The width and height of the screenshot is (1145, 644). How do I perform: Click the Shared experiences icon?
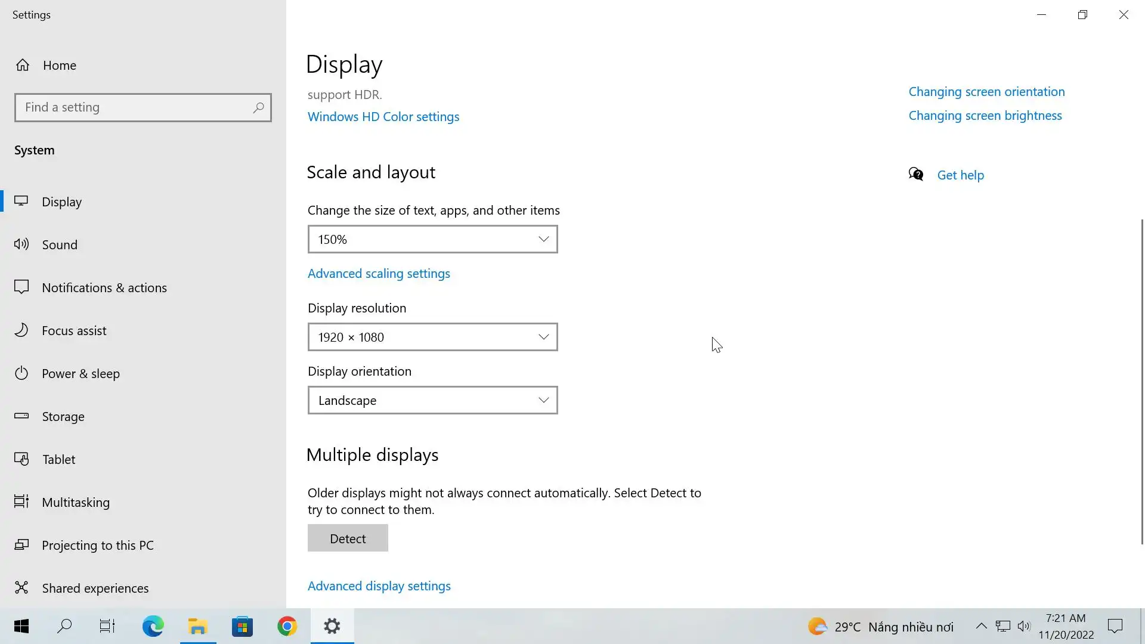(x=21, y=587)
